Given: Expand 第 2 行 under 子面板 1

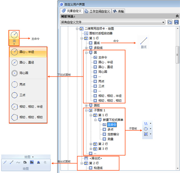Looking at the screenshot, I should [x=91, y=144].
